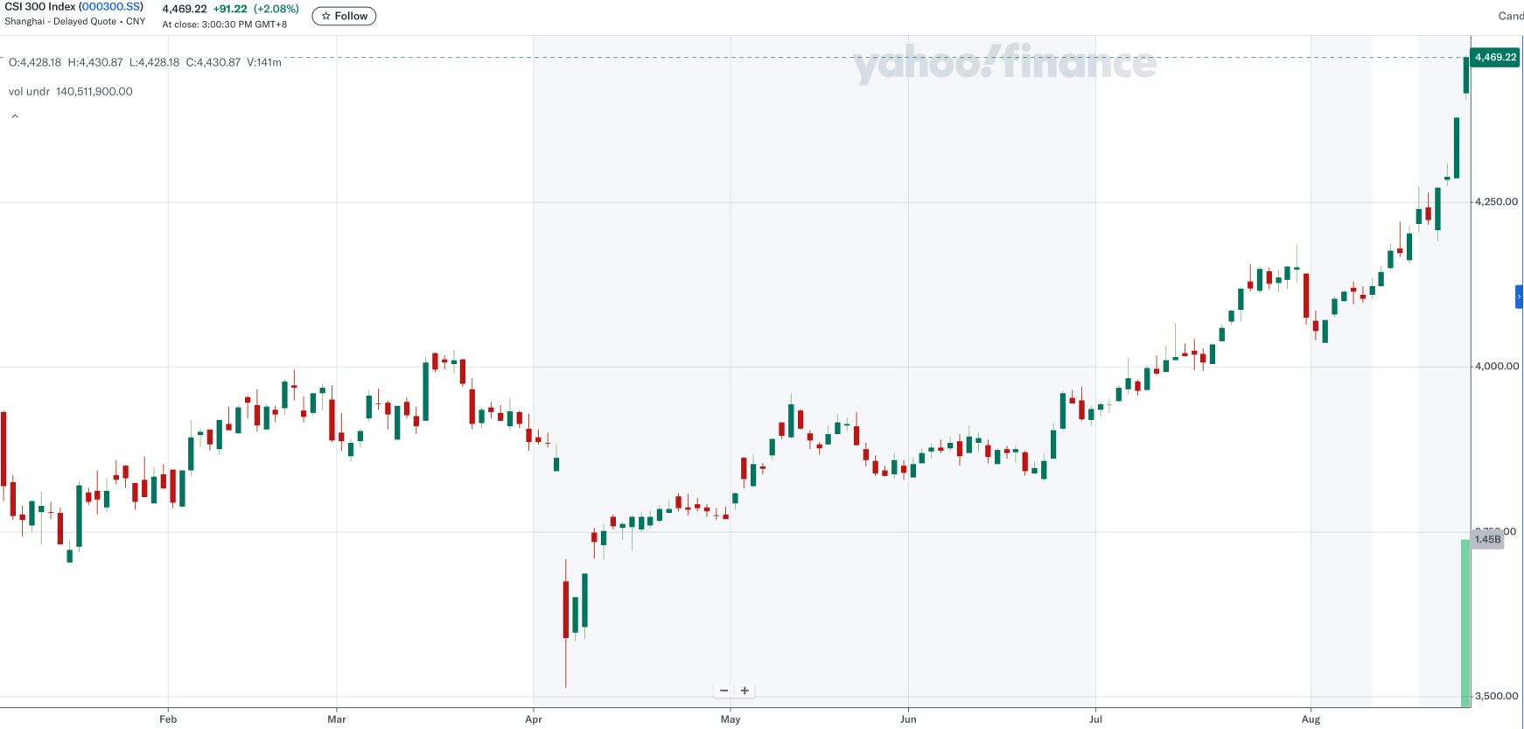The image size is (1524, 729).
Task: Click the Feb label on the time axis
Action: coord(168,719)
